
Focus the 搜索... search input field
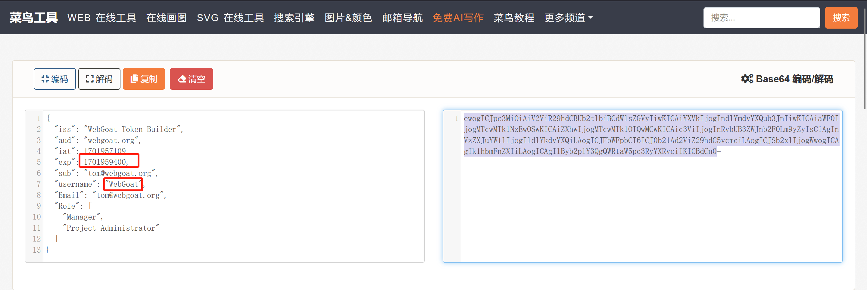pos(761,18)
